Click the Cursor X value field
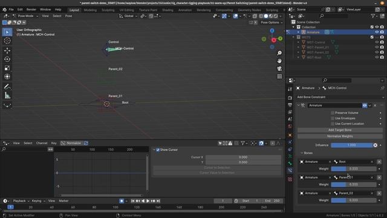This screenshot has height=218, width=387. point(243,157)
